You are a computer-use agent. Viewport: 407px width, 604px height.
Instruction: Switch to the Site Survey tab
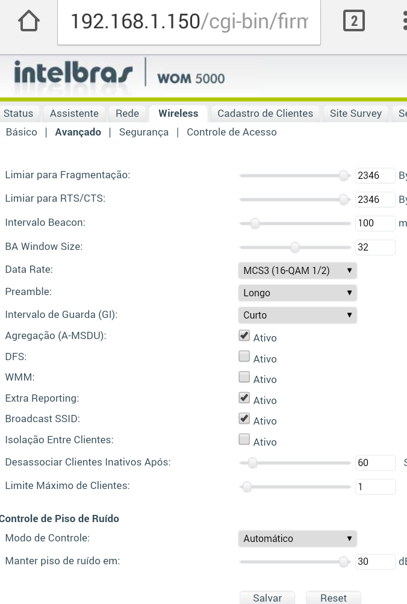(356, 113)
